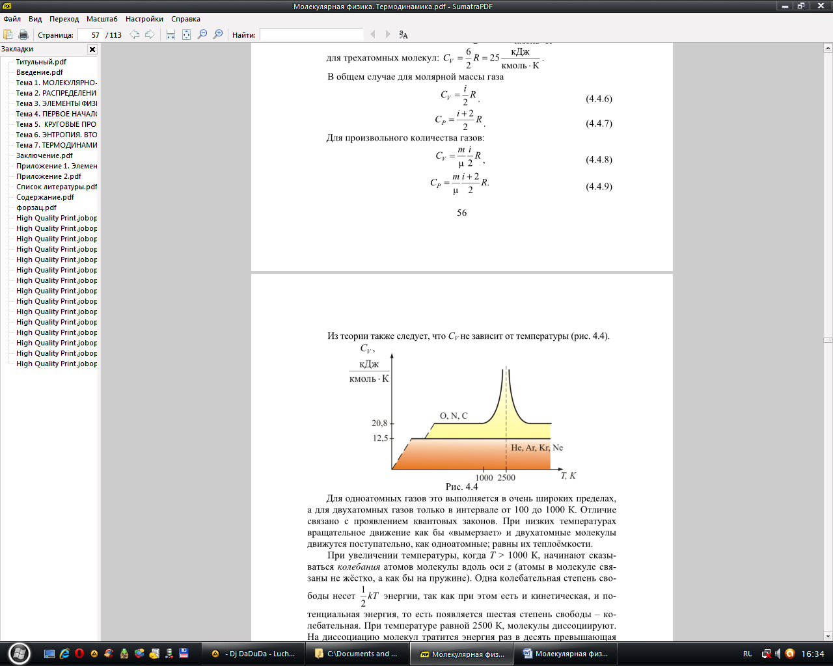Switch to C:\Documents and taskbar window
The image size is (833, 666).
pyautogui.click(x=356, y=654)
